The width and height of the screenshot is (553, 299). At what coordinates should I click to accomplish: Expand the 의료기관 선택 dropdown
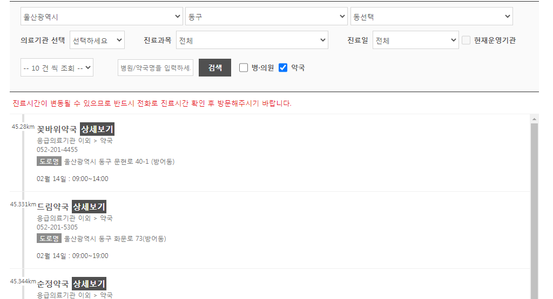coord(97,40)
